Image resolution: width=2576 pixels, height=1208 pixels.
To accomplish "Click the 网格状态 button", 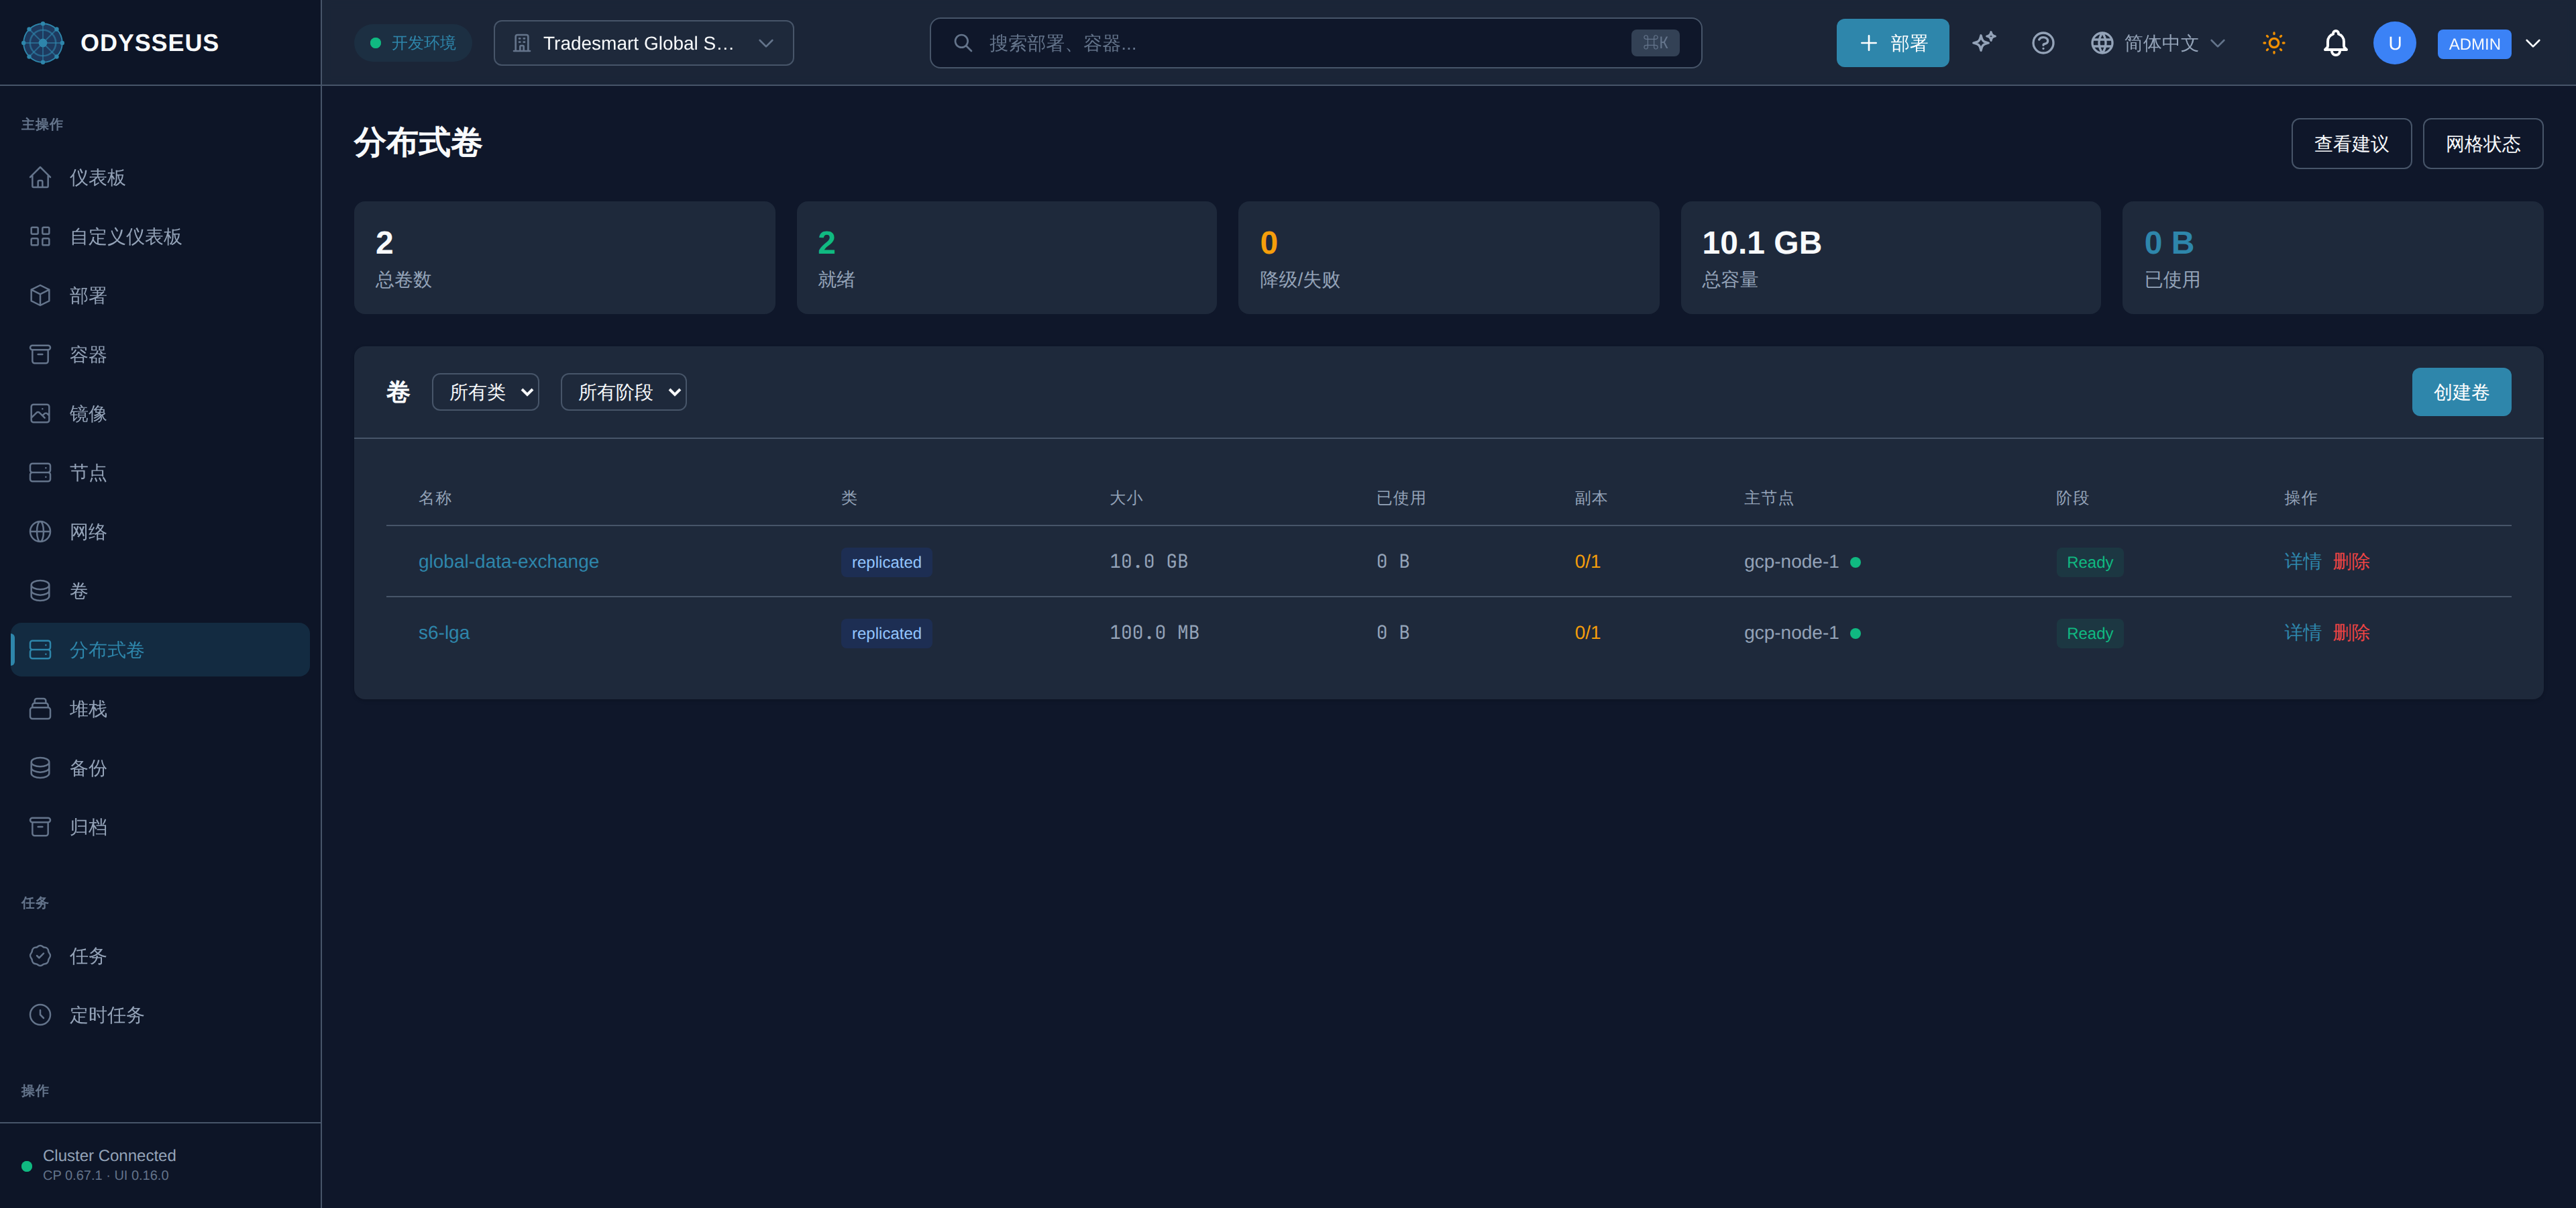I will 2483,143.
